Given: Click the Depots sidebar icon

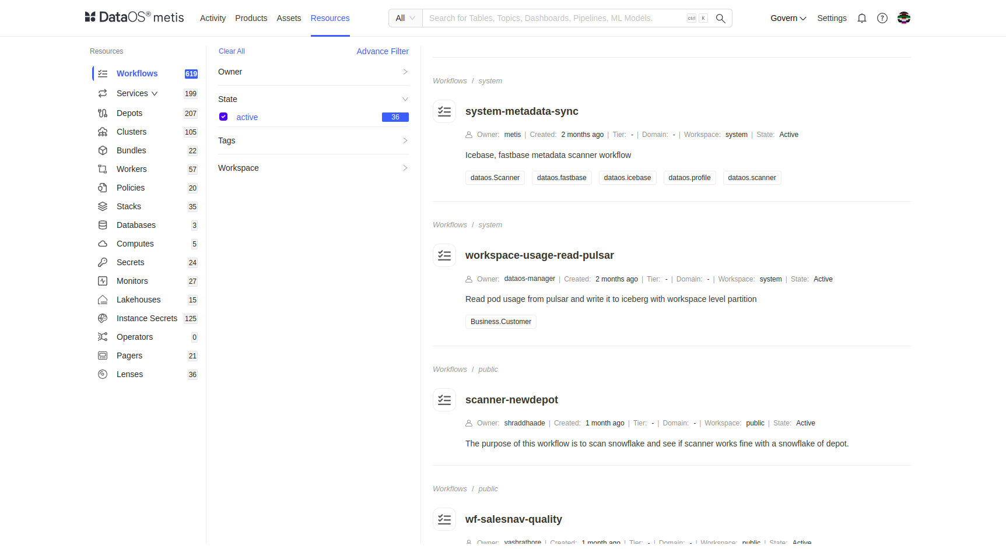Looking at the screenshot, I should (x=103, y=113).
